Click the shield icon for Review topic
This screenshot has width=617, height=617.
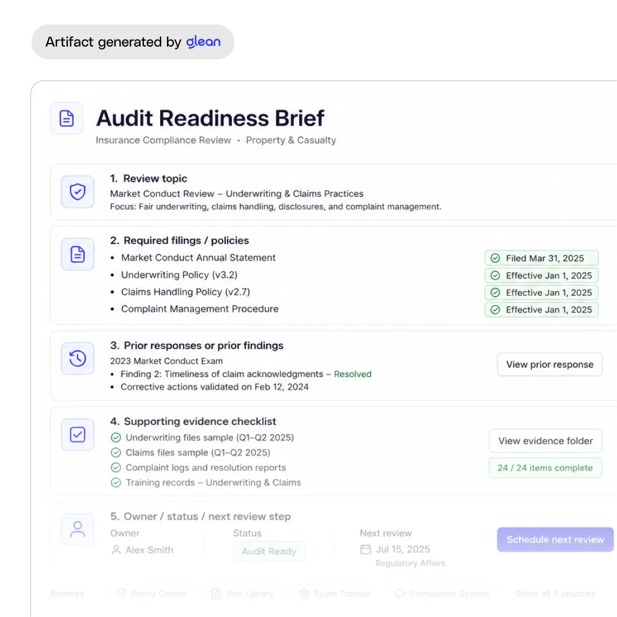77,192
